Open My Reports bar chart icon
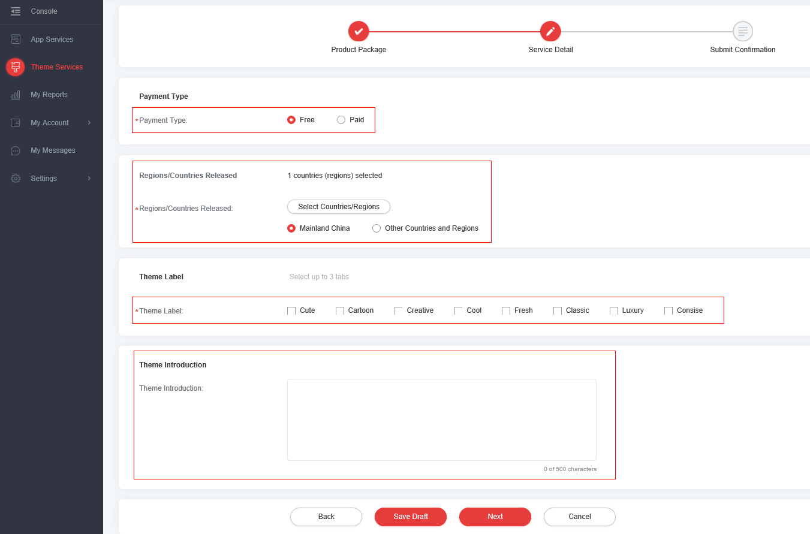810x534 pixels. [x=16, y=95]
